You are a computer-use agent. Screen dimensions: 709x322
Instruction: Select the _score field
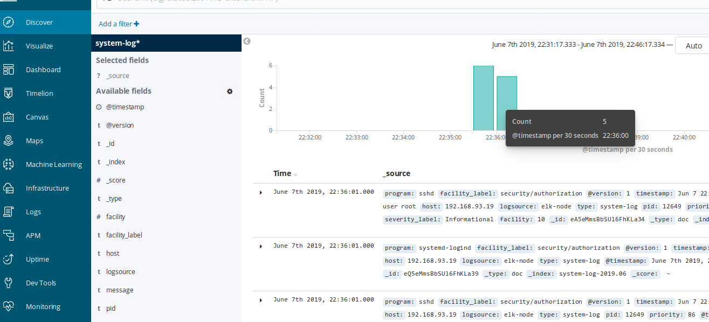click(115, 180)
